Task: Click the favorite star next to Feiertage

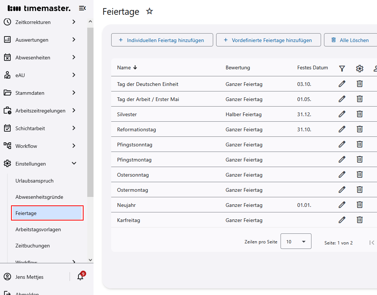Action: (x=149, y=11)
